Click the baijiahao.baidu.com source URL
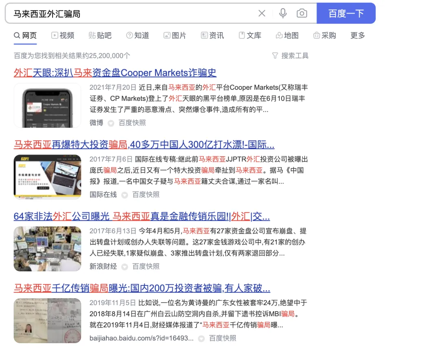This screenshot has width=440, height=350. [x=141, y=338]
